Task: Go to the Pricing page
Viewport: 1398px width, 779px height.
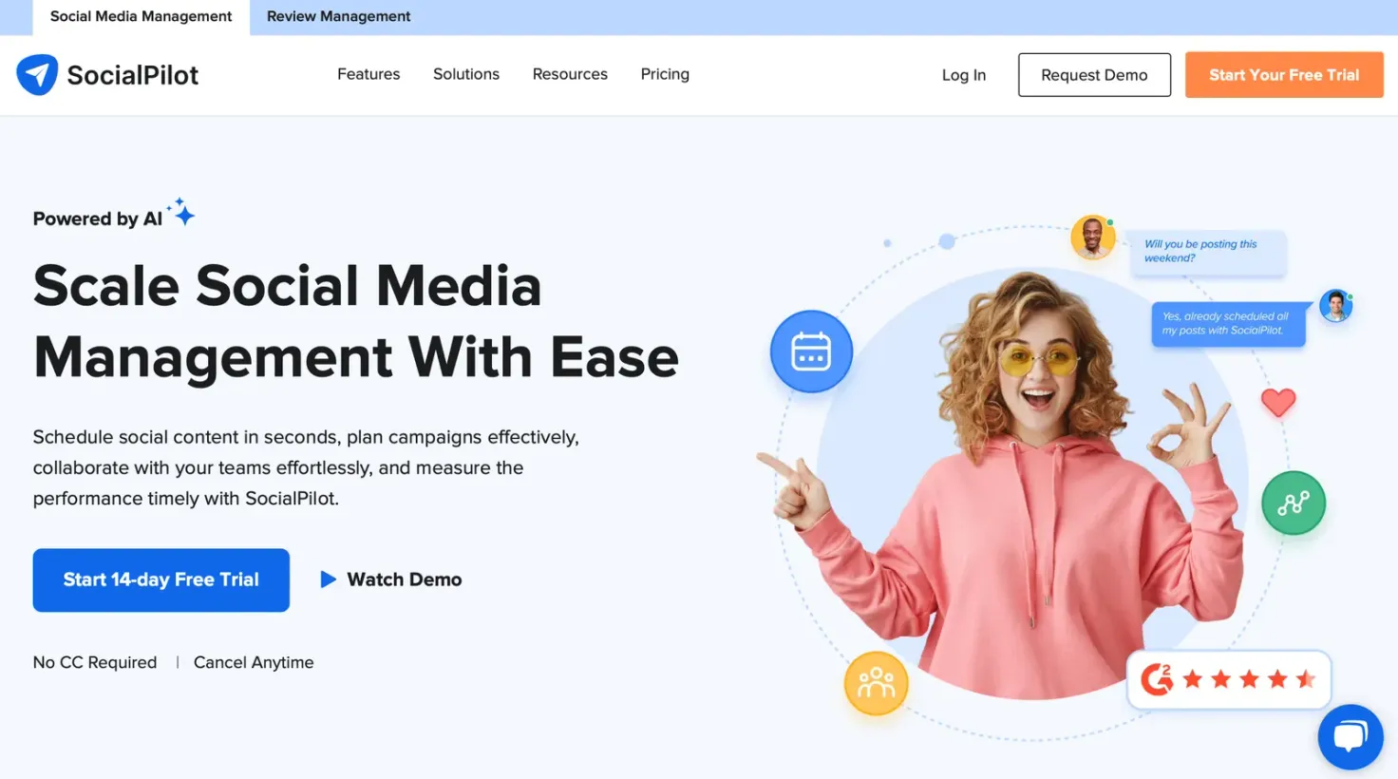Action: [x=665, y=74]
